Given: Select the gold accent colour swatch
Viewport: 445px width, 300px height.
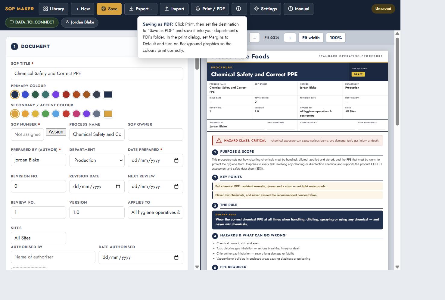Looking at the screenshot, I should pyautogui.click(x=15, y=114).
